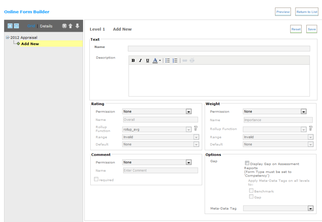Move node down with down arrow
Viewport: 322px width, 222px height.
coord(77,26)
